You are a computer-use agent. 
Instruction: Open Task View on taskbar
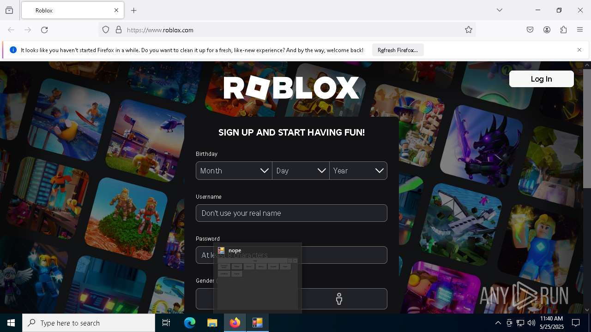click(x=166, y=323)
